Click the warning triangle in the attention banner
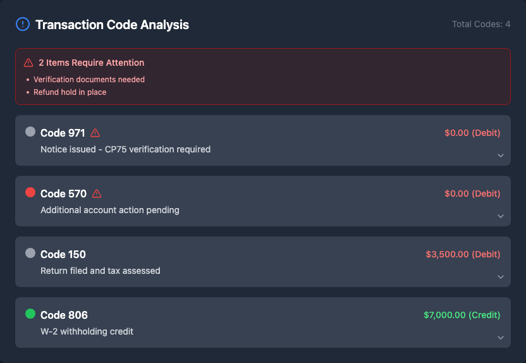Screen dimensions: 526x363 28,63
